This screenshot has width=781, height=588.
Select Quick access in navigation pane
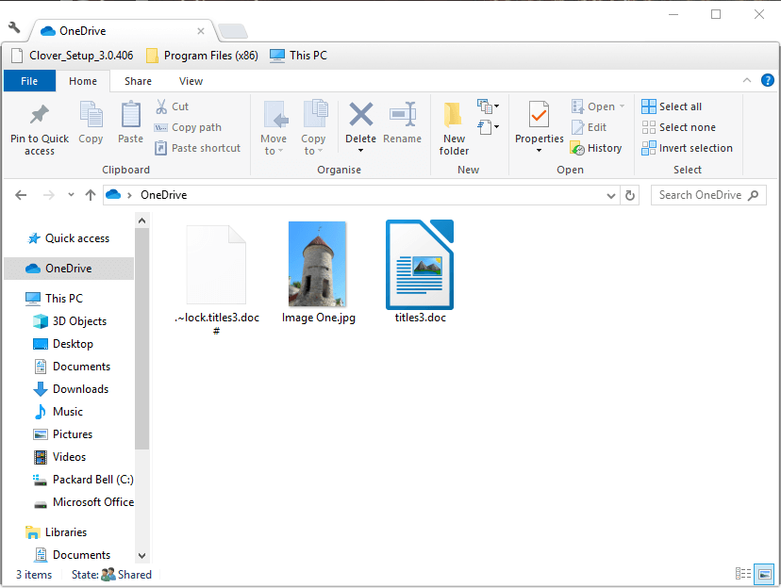click(68, 238)
